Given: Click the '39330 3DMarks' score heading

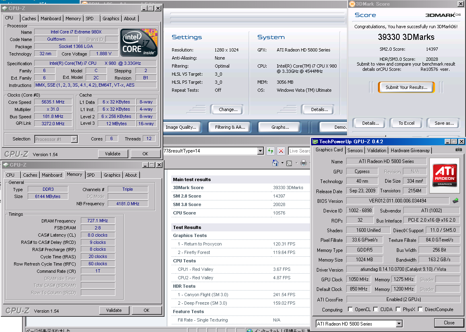Looking at the screenshot, I should 406,37.
